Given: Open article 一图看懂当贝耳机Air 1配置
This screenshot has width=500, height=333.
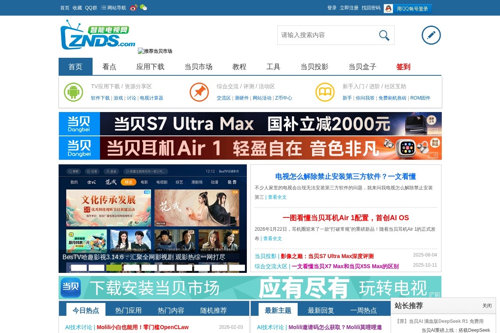Looking at the screenshot, I should coord(346,218).
